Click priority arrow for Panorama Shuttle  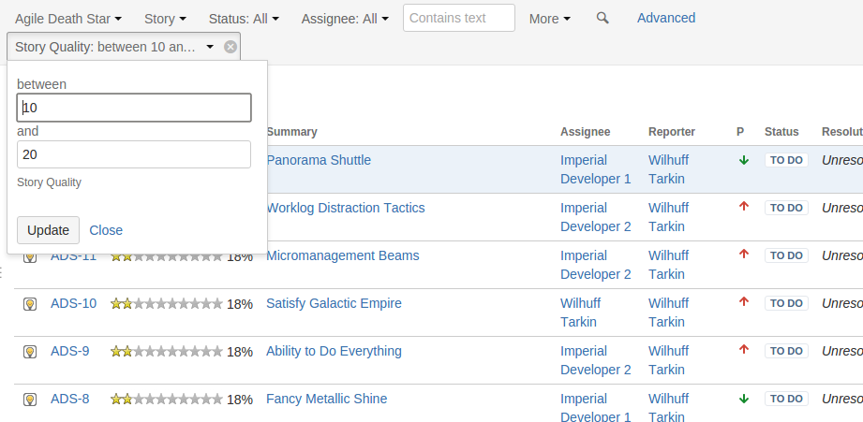coord(744,160)
